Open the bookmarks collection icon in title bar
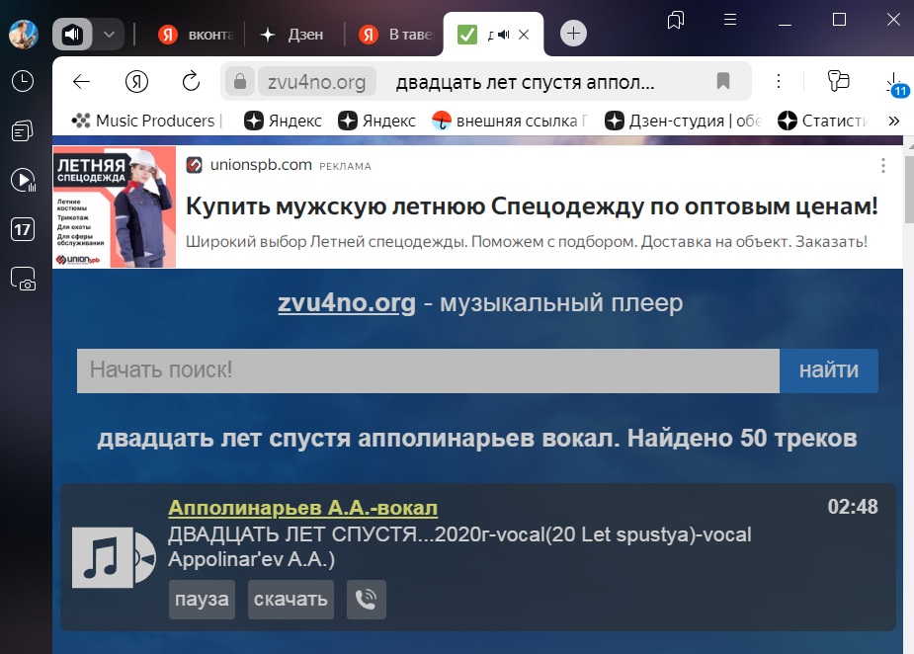914x654 pixels. point(676,20)
